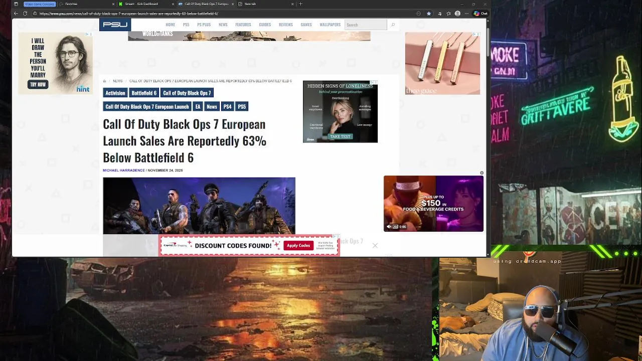The height and width of the screenshot is (361, 642).
Task: Click the News tag
Action: (212, 106)
